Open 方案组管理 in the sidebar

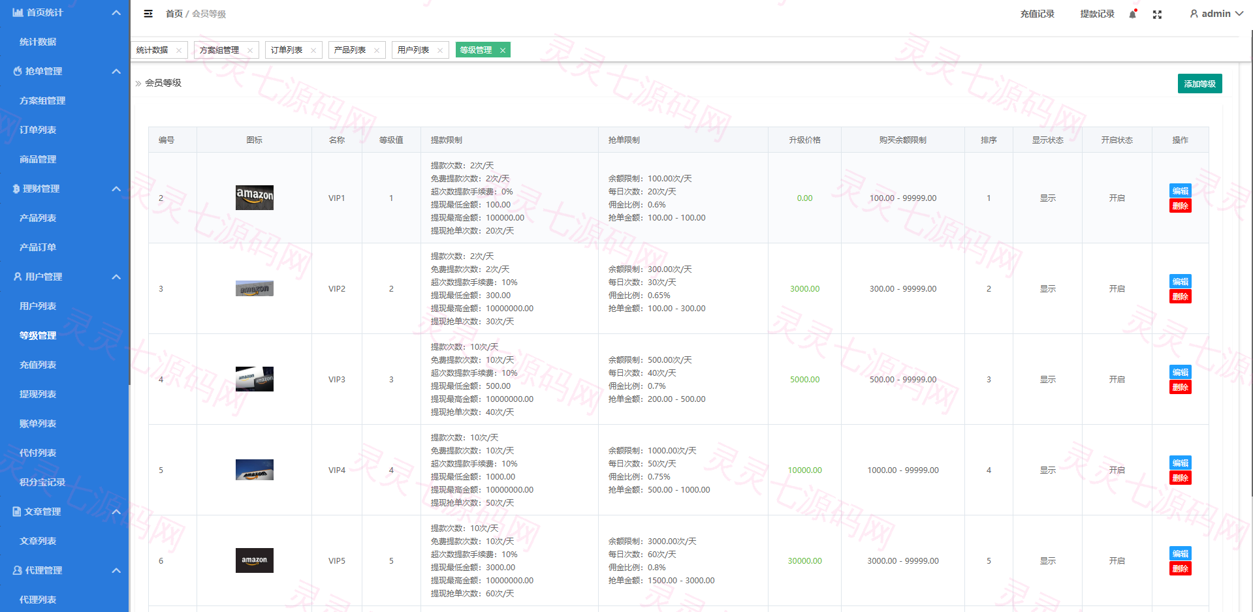click(42, 100)
